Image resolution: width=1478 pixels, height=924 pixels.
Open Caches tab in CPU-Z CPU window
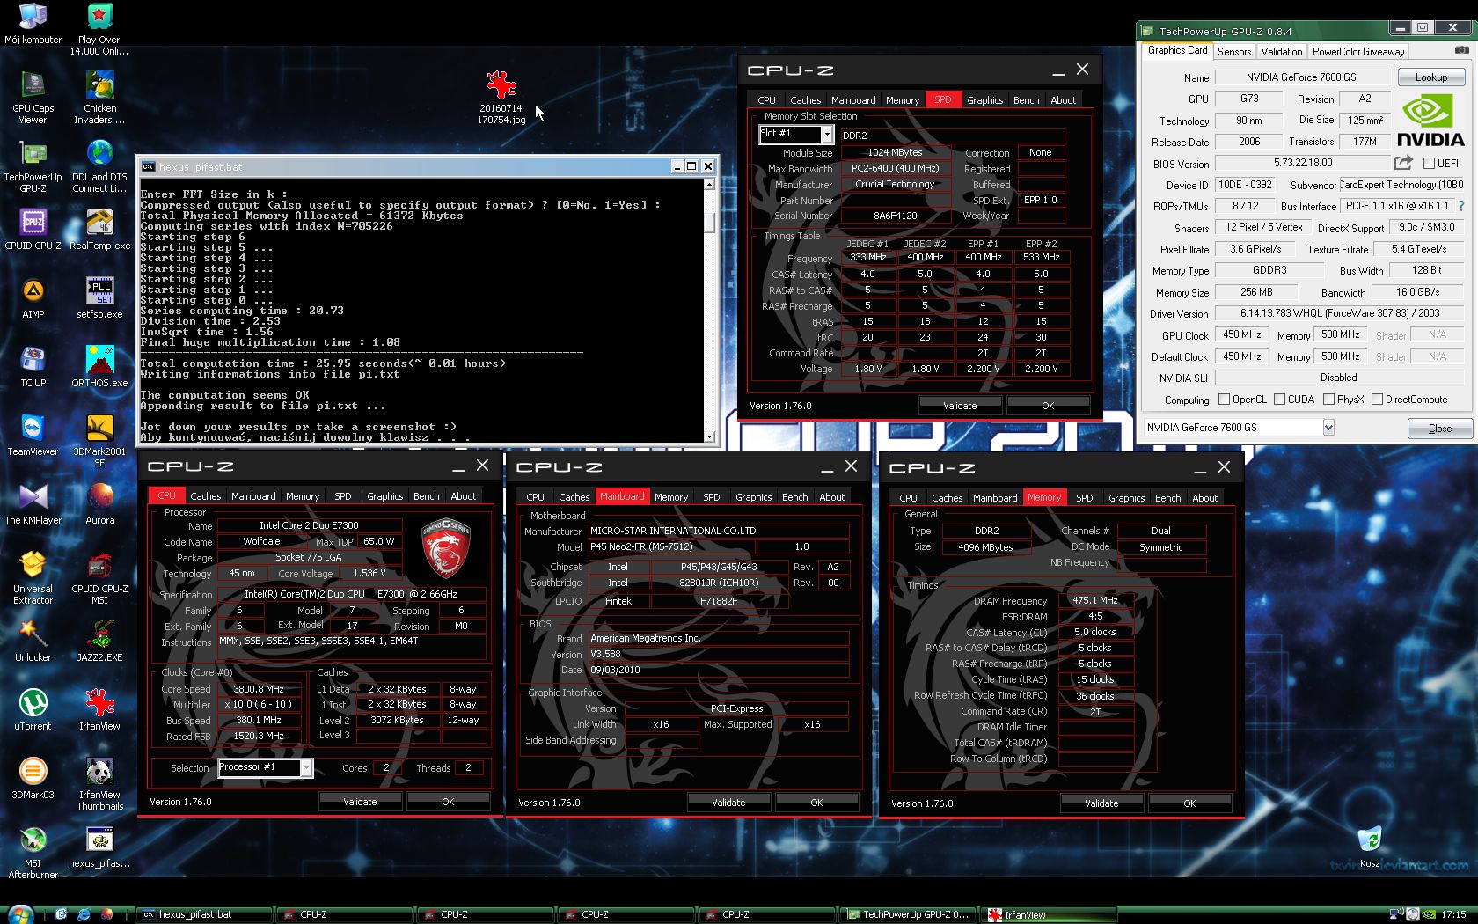[206, 496]
